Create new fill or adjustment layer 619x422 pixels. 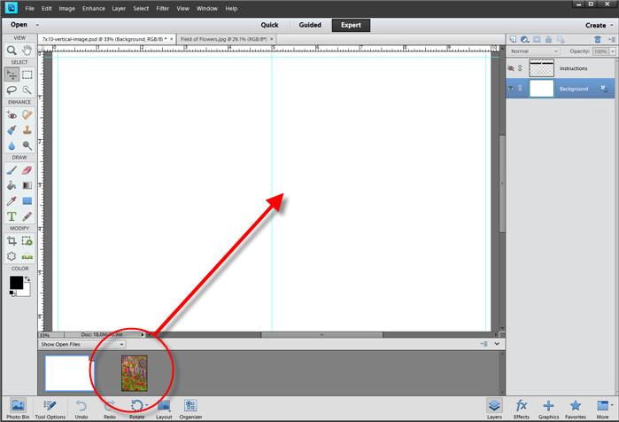524,39
